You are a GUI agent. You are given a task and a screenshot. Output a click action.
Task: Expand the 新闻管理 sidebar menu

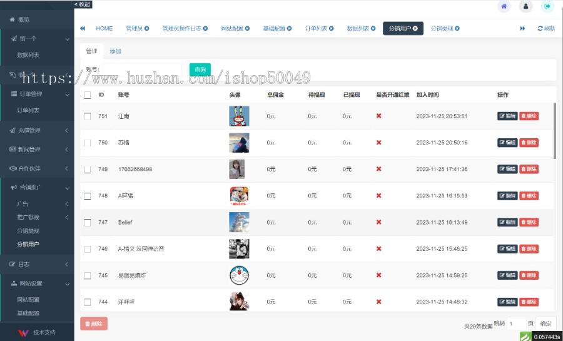(x=37, y=150)
